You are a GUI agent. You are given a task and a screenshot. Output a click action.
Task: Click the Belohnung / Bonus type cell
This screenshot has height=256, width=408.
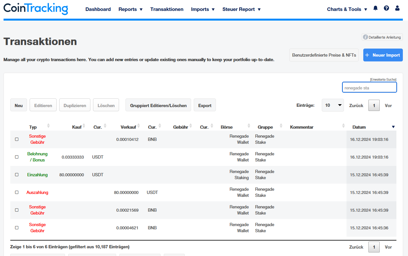(x=37, y=157)
